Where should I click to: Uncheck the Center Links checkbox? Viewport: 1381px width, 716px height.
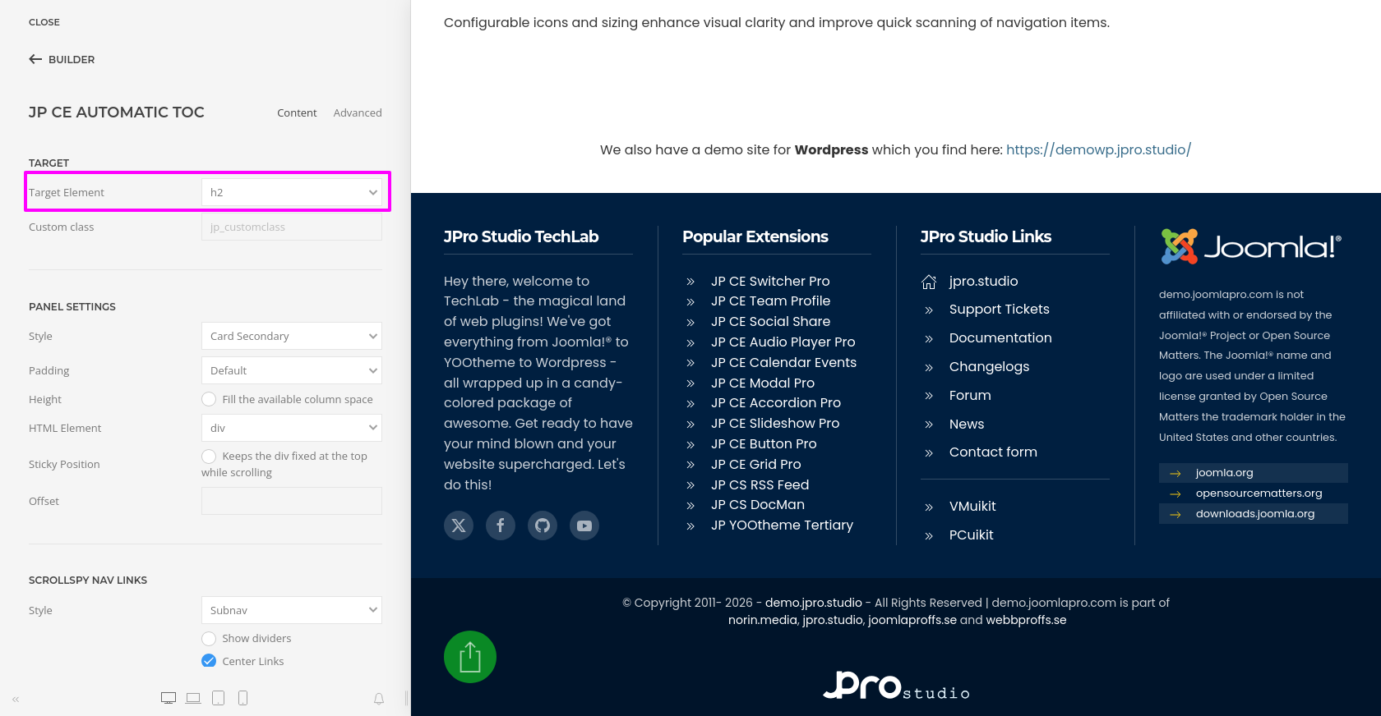point(209,661)
